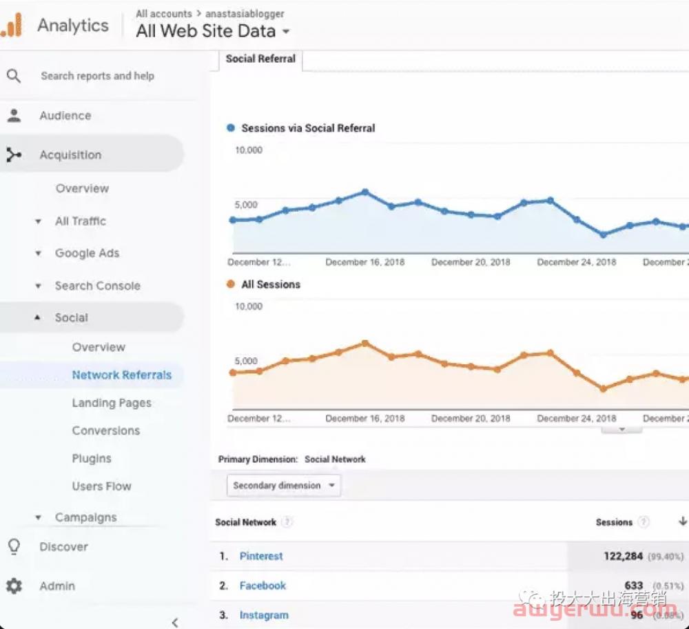
Task: Collapse the Social section
Action: click(x=38, y=317)
